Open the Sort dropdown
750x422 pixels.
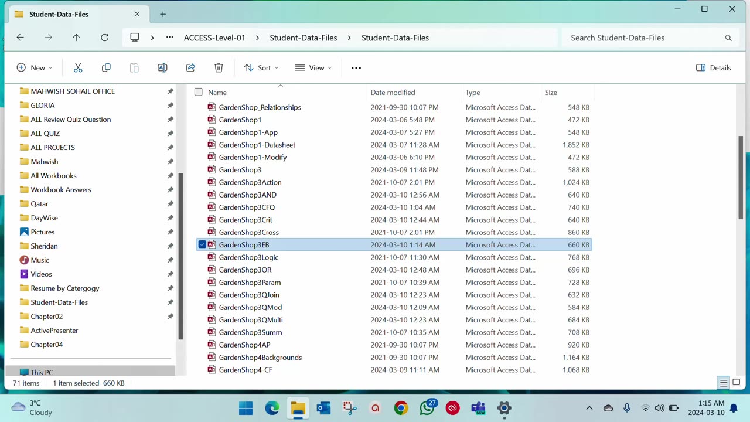coord(261,68)
